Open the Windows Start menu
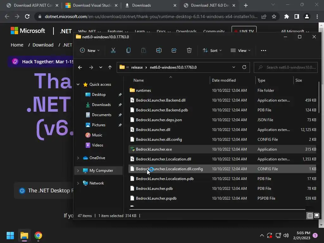The image size is (324, 243). click(x=10, y=235)
